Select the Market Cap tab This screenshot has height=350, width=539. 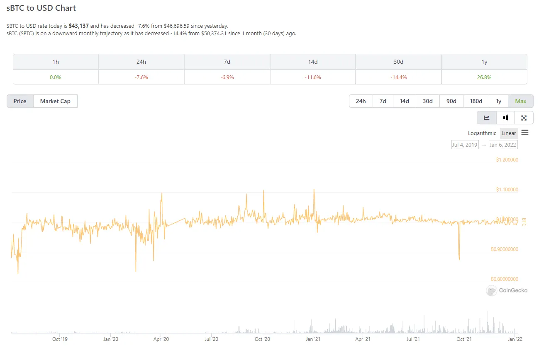pos(55,101)
